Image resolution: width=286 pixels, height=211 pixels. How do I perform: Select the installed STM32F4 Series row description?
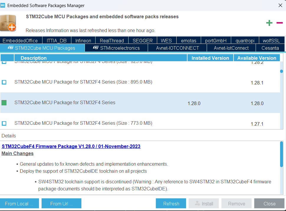tap(65, 102)
